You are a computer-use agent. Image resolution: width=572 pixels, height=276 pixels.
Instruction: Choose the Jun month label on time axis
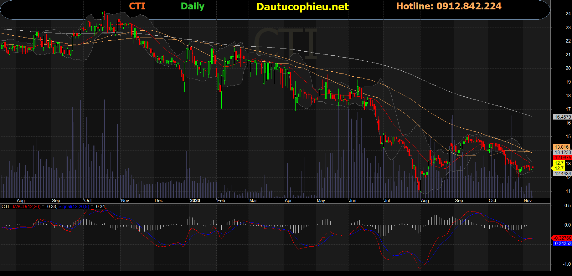click(x=353, y=201)
